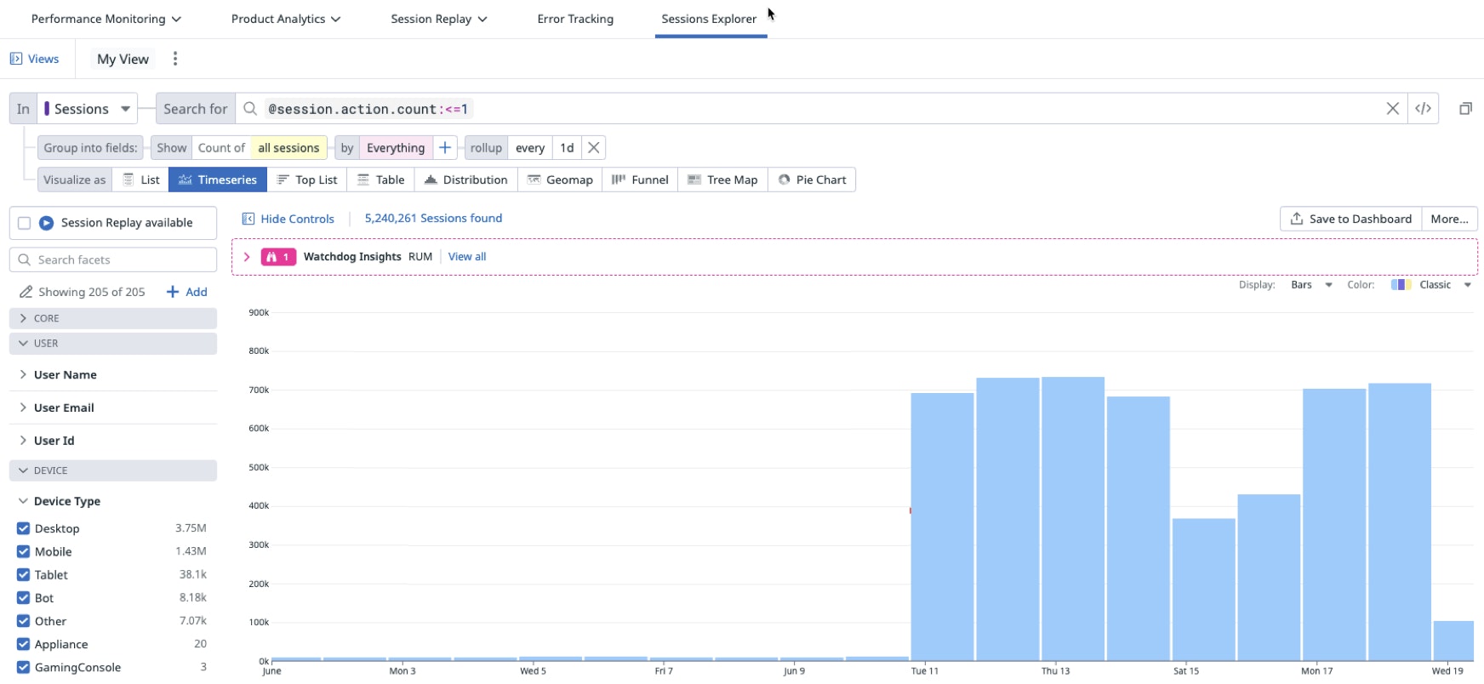
Task: Expand the User Email facet
Action: 64,408
